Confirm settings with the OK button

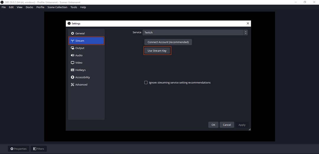pyautogui.click(x=213, y=125)
